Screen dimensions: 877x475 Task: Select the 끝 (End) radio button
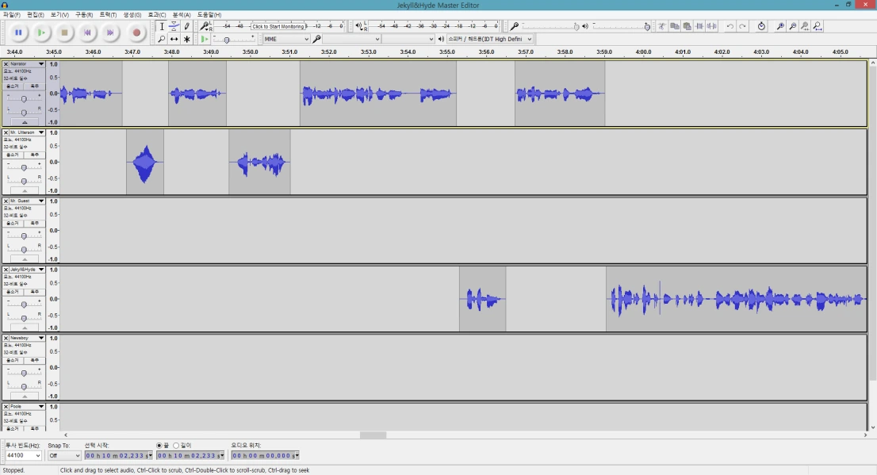[159, 446]
